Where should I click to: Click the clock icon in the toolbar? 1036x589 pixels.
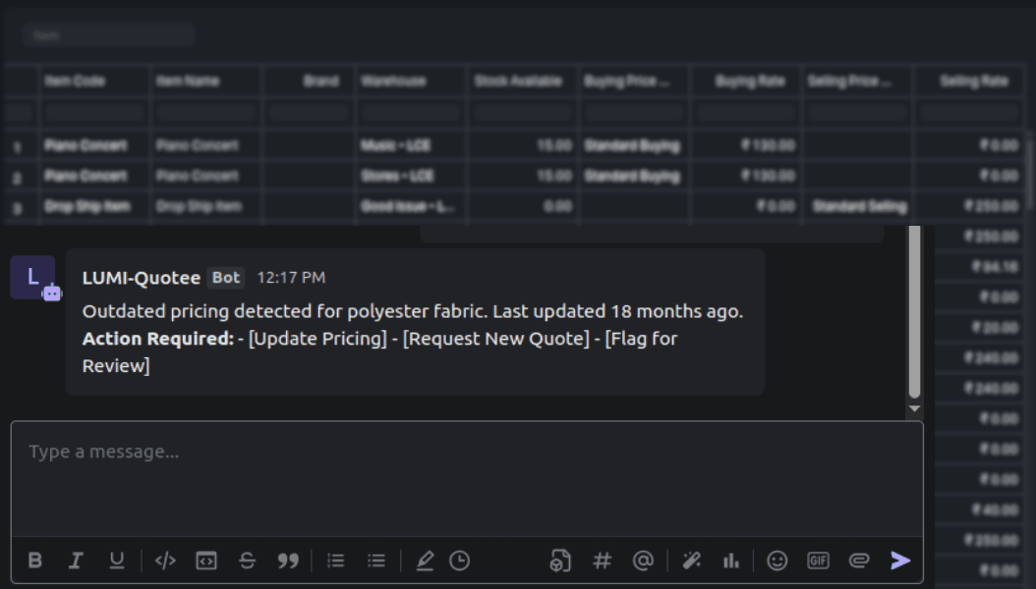(x=460, y=561)
